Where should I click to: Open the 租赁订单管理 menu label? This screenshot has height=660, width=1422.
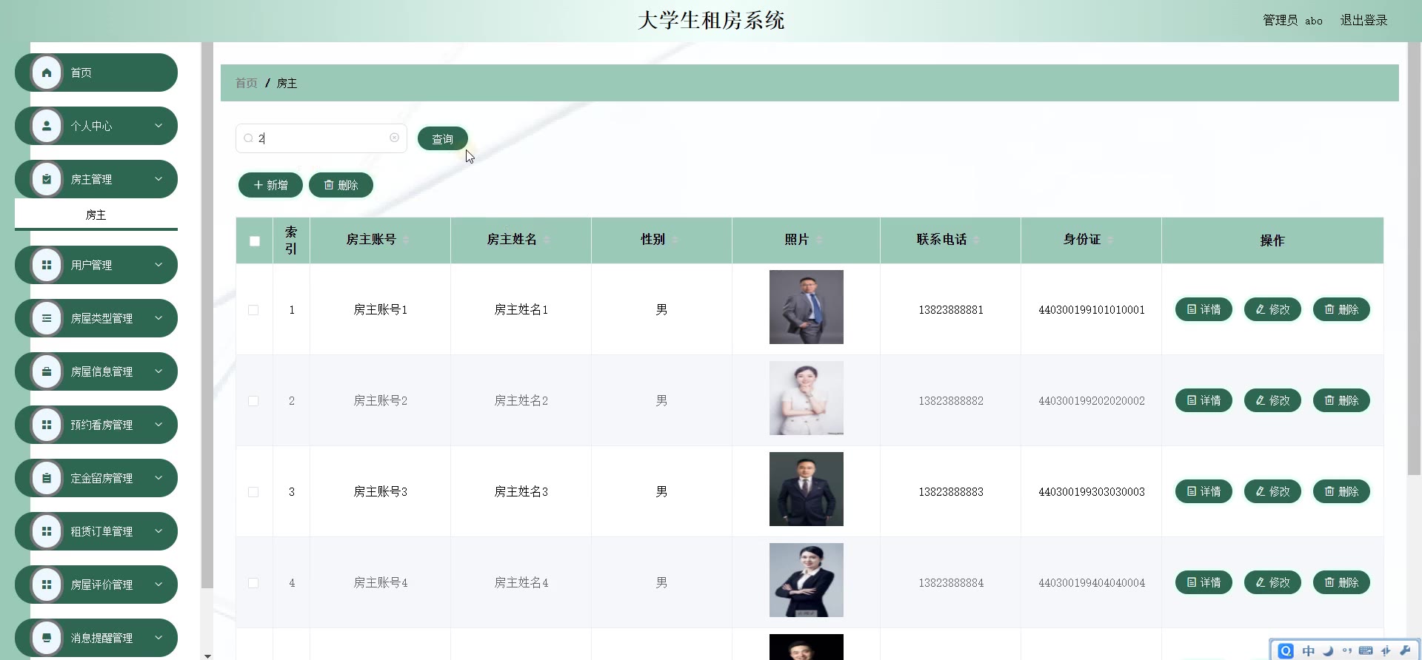pos(101,531)
